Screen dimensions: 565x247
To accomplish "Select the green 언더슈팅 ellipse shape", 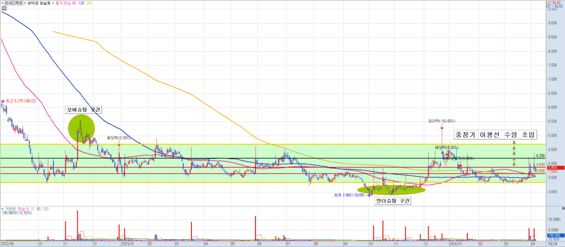I will click(x=392, y=190).
